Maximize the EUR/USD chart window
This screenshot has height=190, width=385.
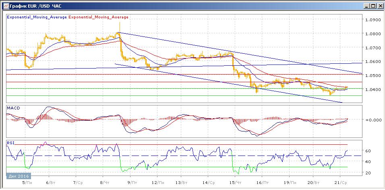(373, 6)
